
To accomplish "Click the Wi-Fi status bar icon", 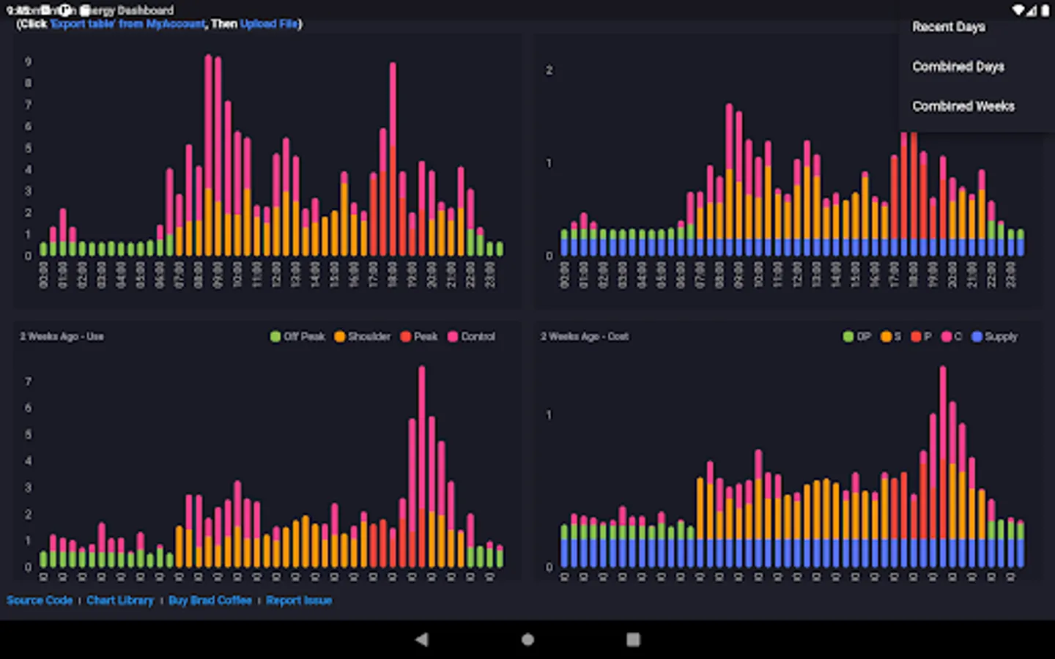I will point(1018,10).
